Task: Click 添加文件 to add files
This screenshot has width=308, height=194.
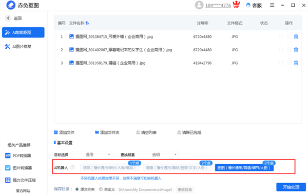Action: (x=64, y=132)
